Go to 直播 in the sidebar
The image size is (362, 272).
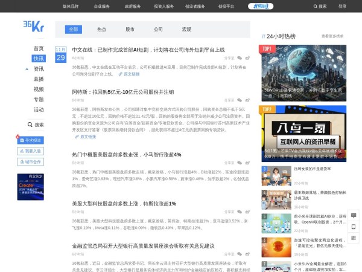pos(39,79)
